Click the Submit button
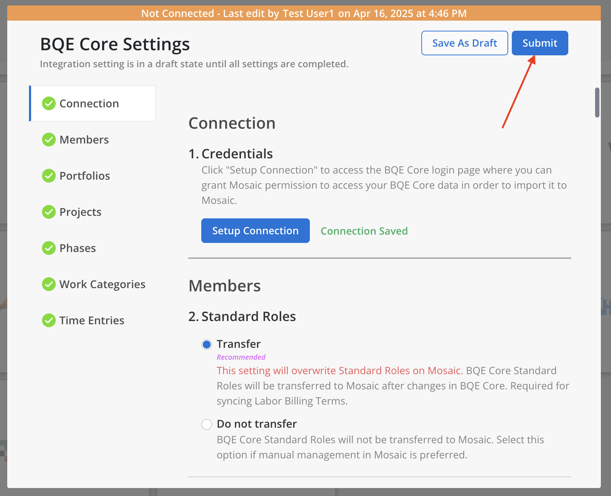Viewport: 611px width, 496px height. pyautogui.click(x=540, y=43)
